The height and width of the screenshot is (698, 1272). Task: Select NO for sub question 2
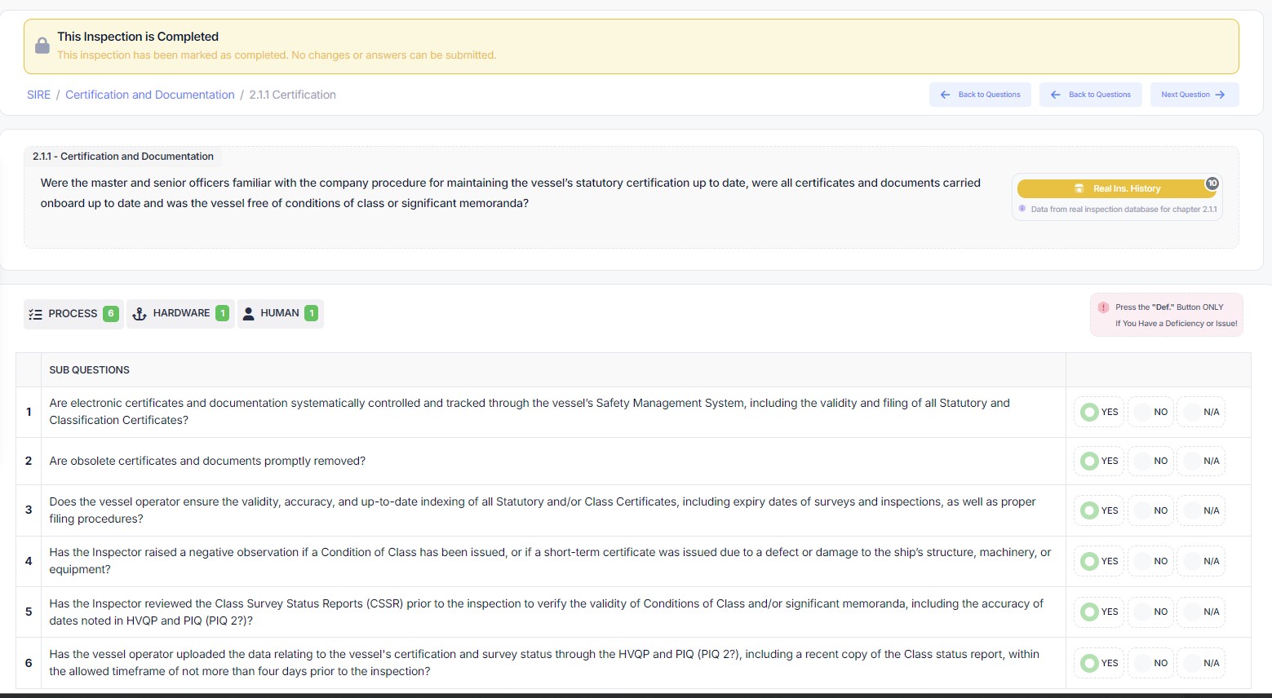click(x=1150, y=462)
